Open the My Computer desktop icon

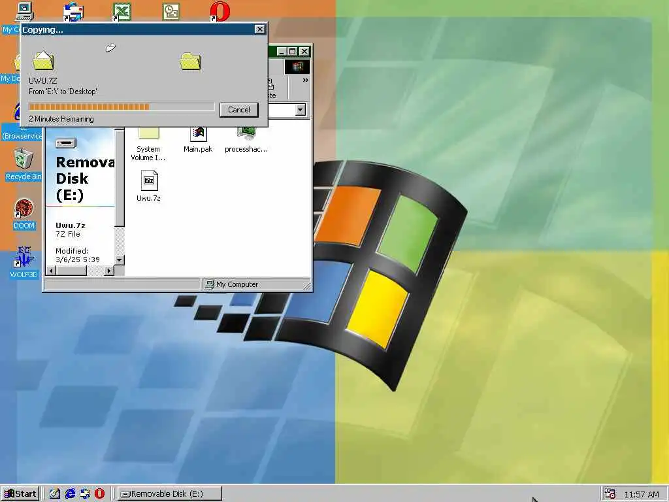(x=24, y=12)
